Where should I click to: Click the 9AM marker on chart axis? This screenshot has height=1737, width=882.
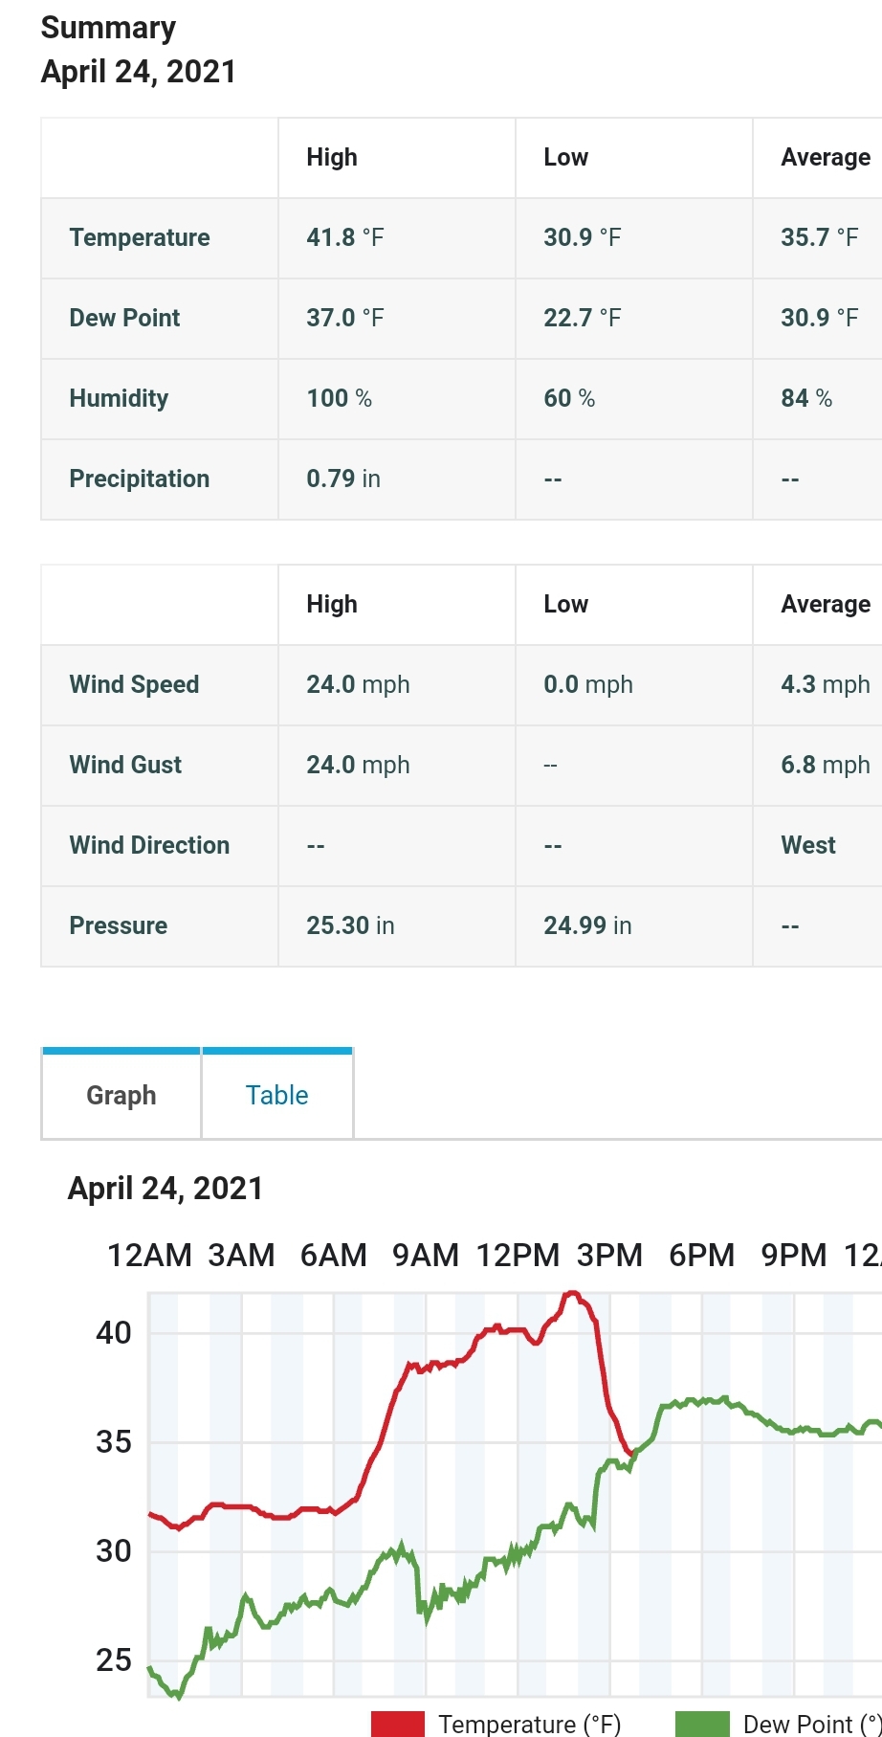[x=426, y=1255]
